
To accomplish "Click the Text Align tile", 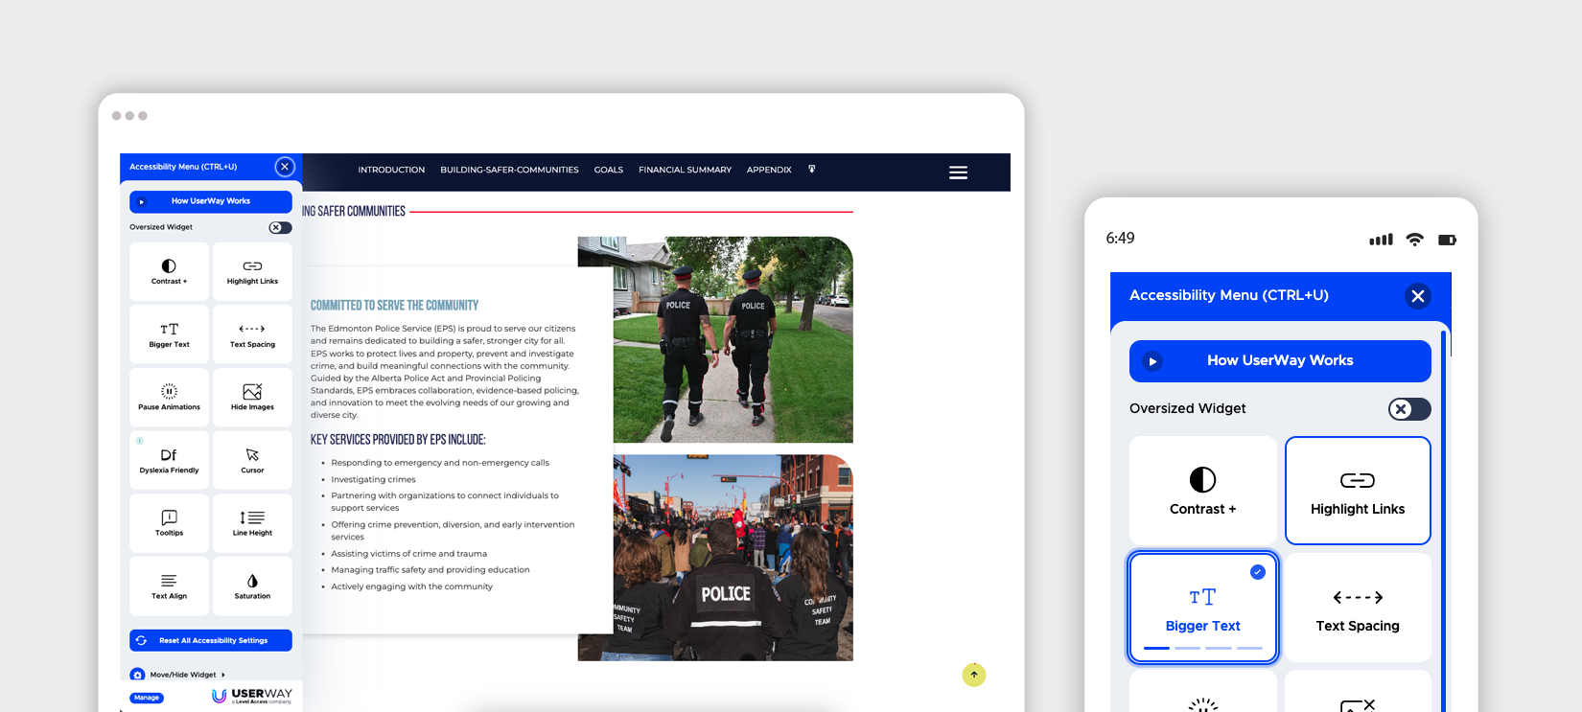I will coord(169,586).
